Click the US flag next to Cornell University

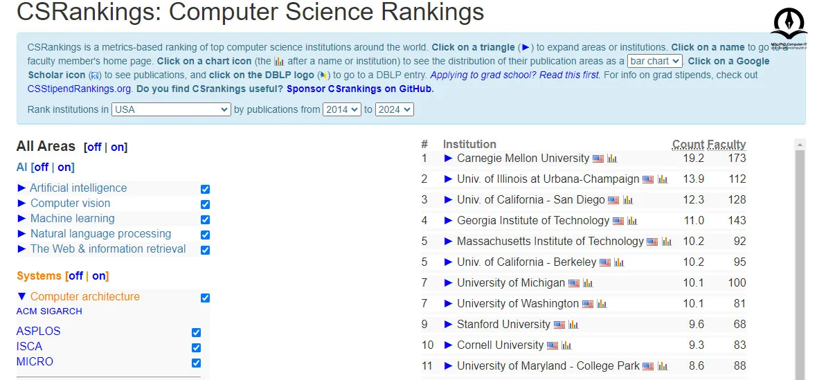point(553,346)
